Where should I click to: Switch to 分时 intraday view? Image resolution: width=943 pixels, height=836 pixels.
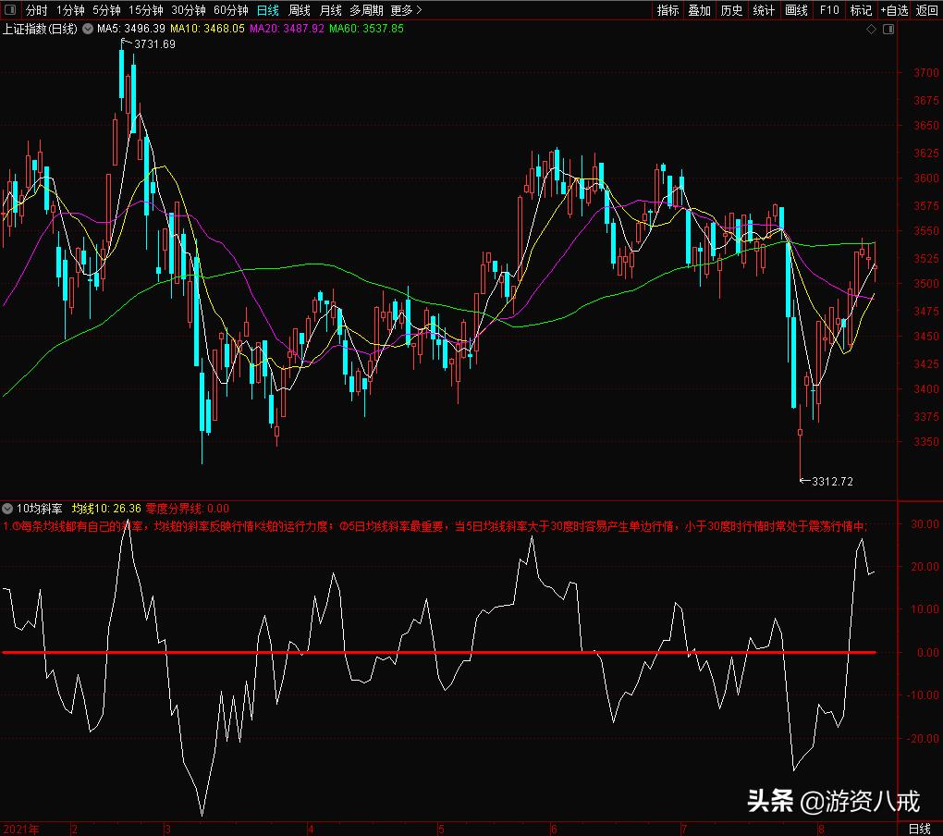[x=36, y=10]
